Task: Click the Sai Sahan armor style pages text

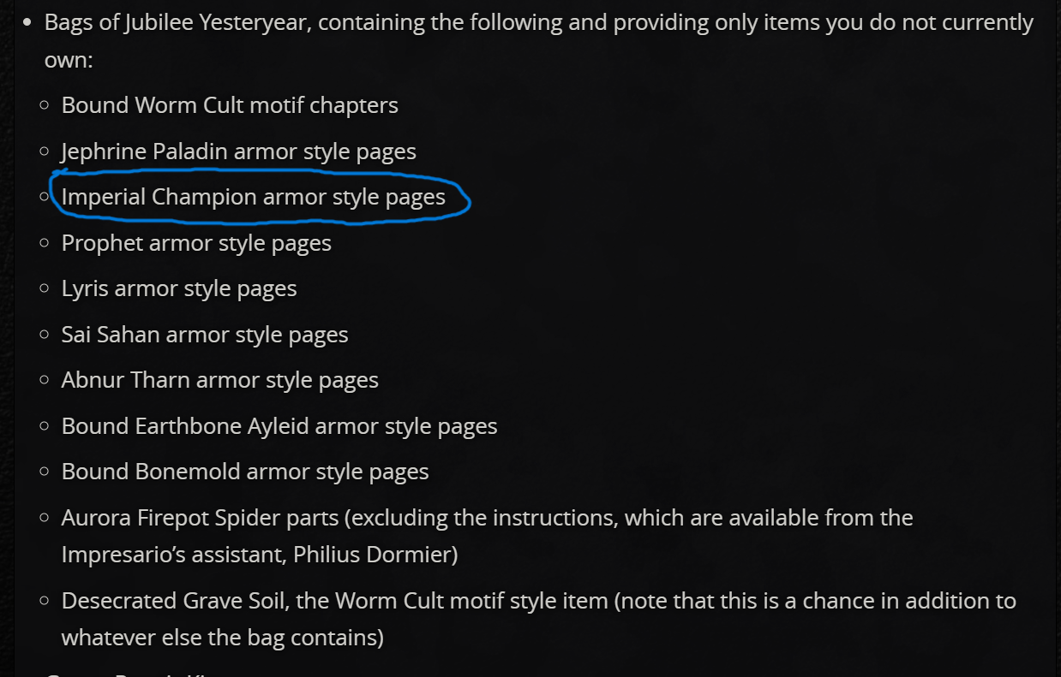Action: pyautogui.click(x=205, y=335)
